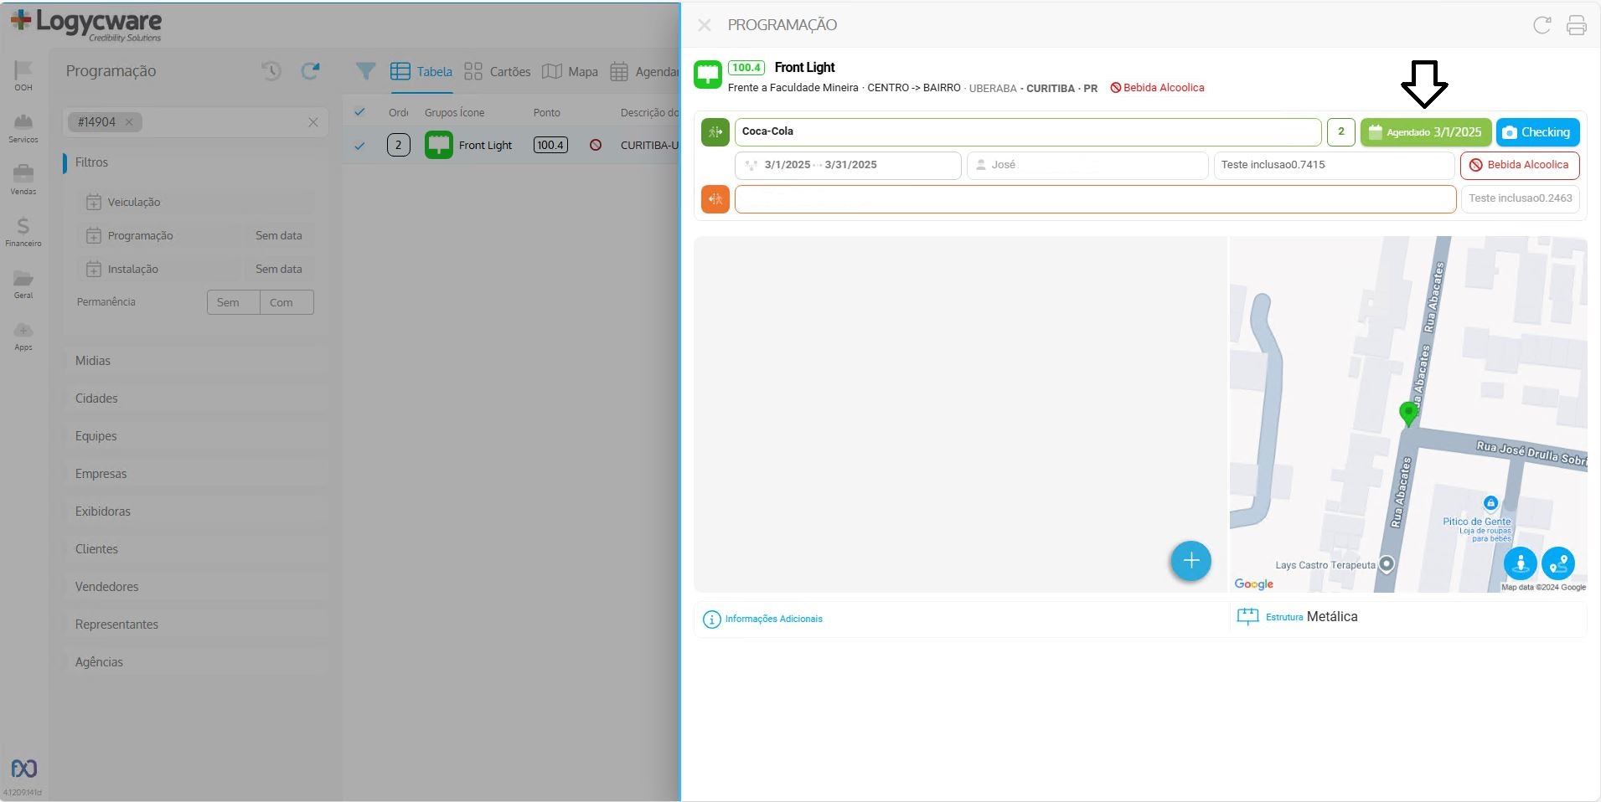Clear the search field with X
The height and width of the screenshot is (802, 1601).
[312, 122]
